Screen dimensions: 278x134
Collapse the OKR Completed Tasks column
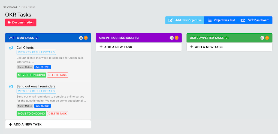267,38
